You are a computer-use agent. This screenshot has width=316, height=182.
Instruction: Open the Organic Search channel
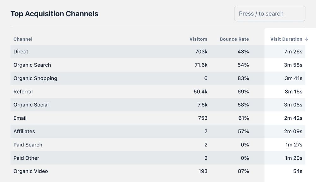[32, 65]
